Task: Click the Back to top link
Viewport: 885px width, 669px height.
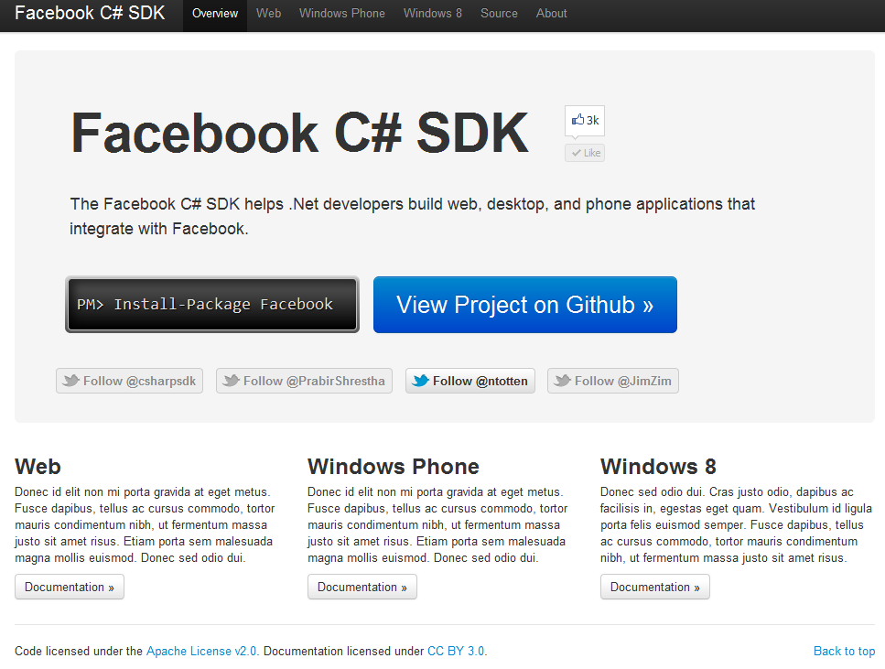Action: [x=845, y=651]
